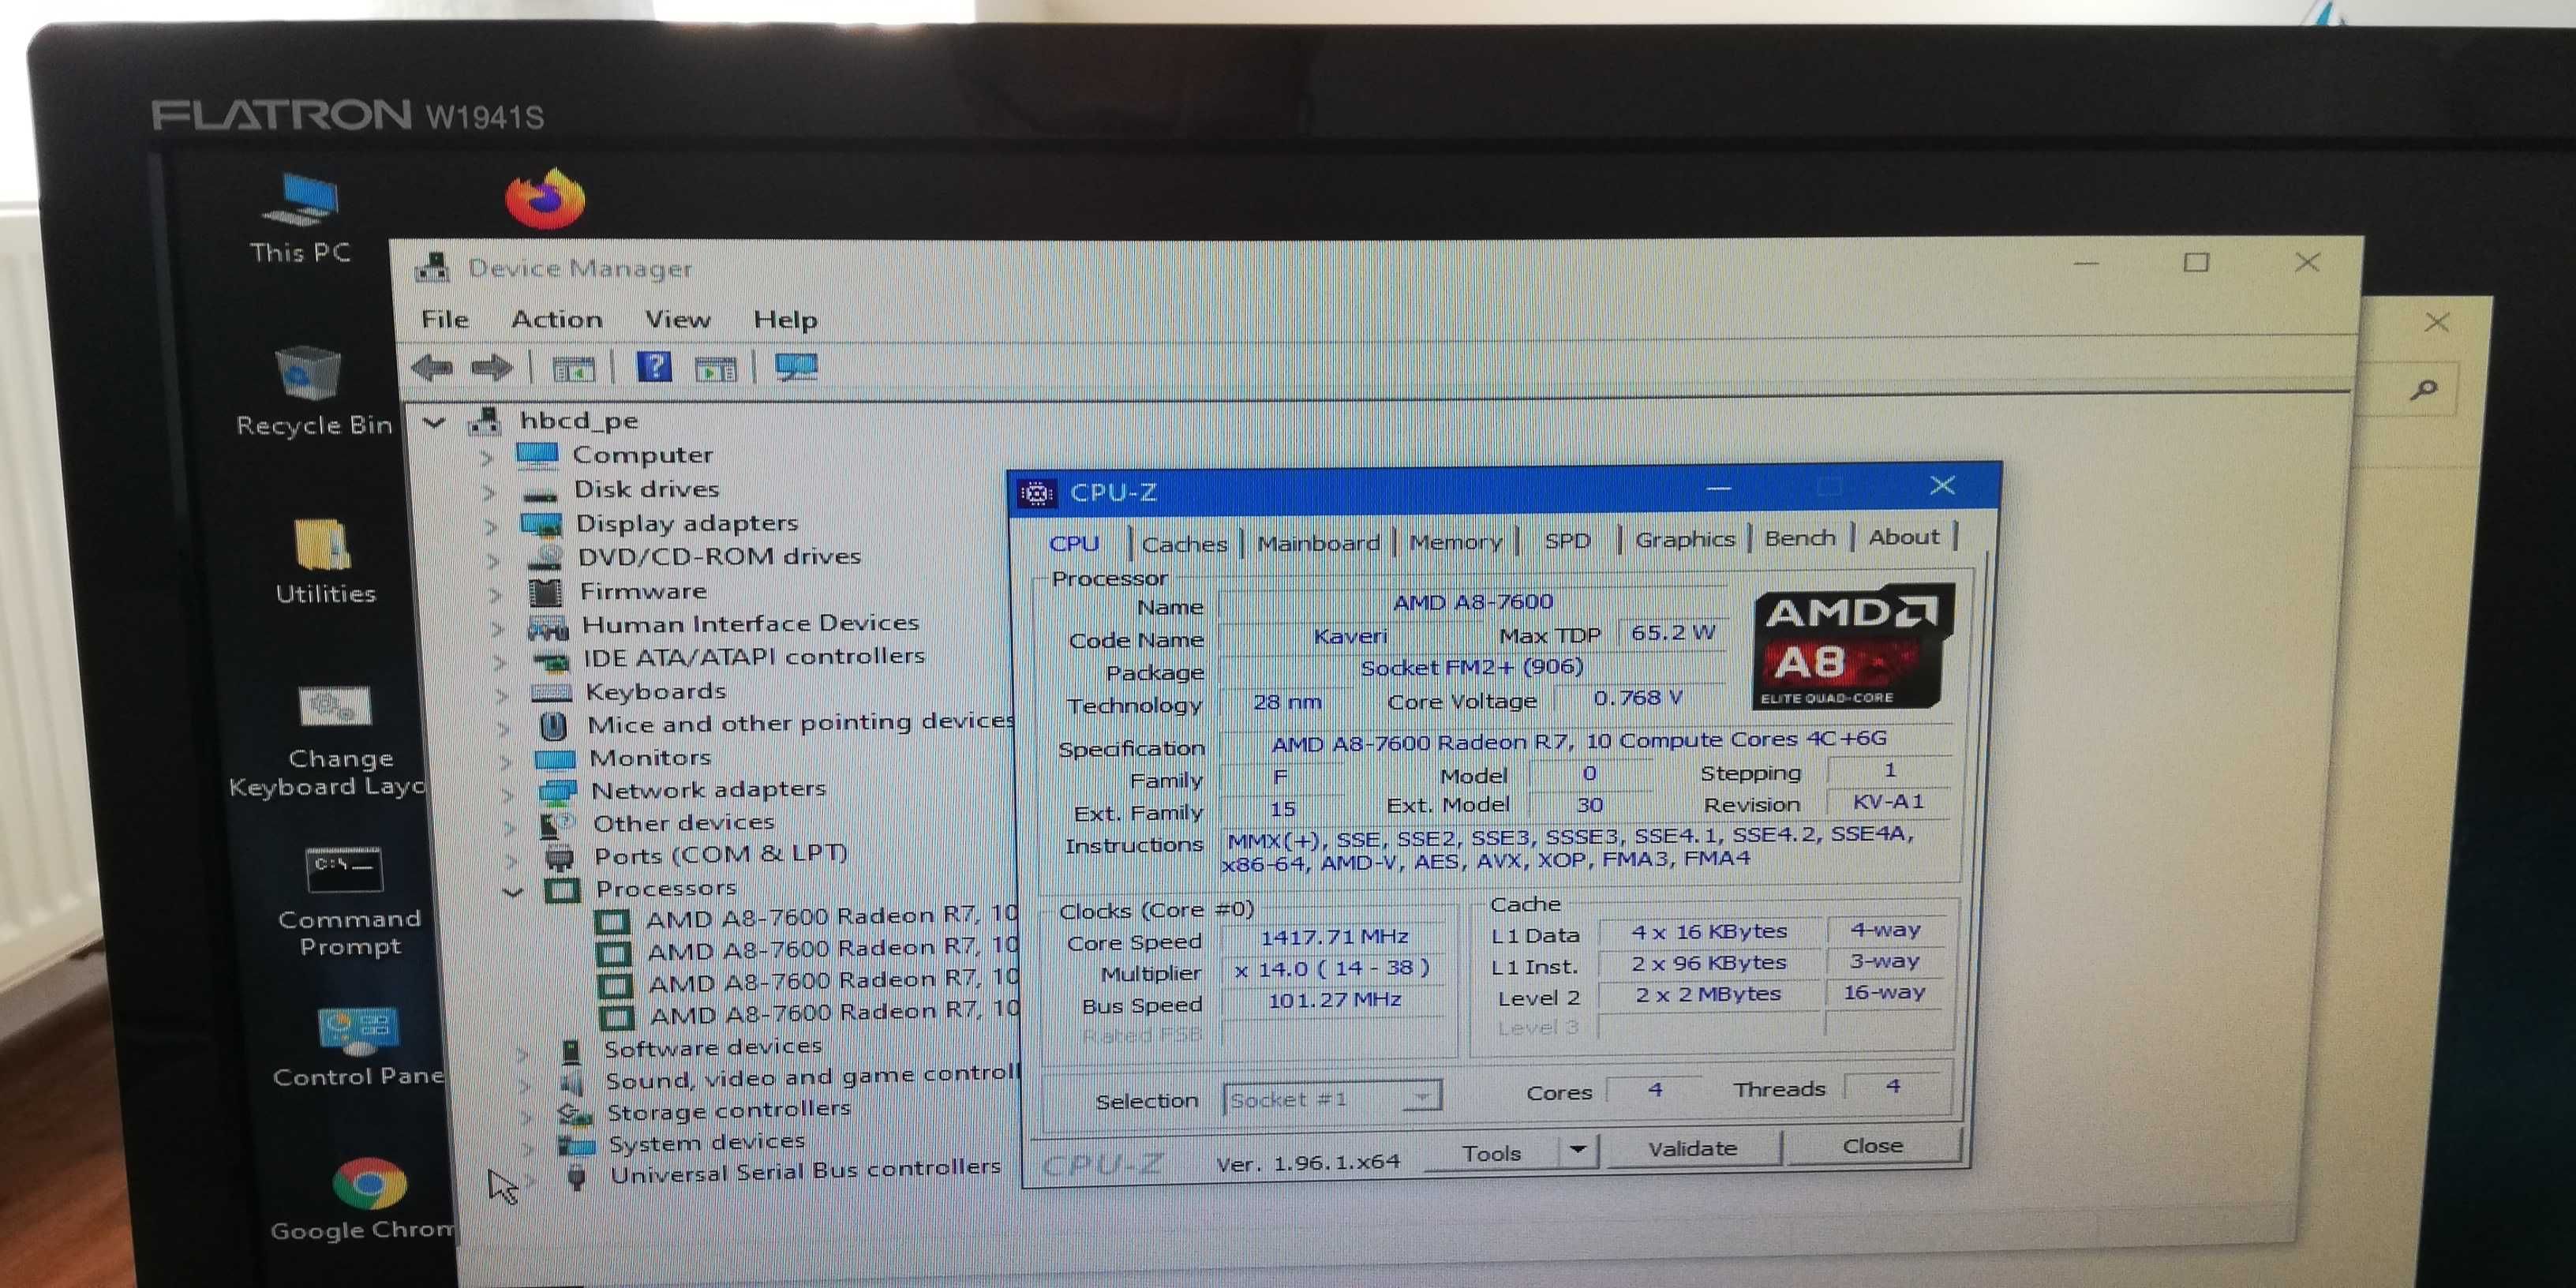The width and height of the screenshot is (2576, 1288).
Task: Switch to the Bench tab
Action: tap(1800, 538)
